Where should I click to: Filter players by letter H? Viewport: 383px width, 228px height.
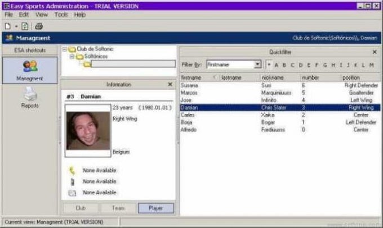(333, 65)
